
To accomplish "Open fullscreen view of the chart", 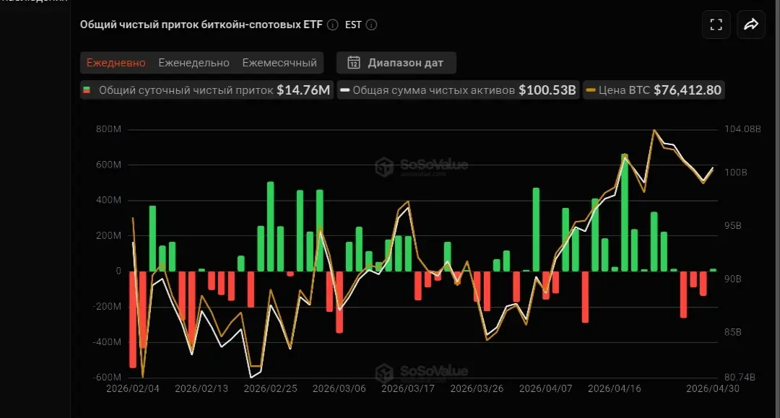I will pos(716,25).
